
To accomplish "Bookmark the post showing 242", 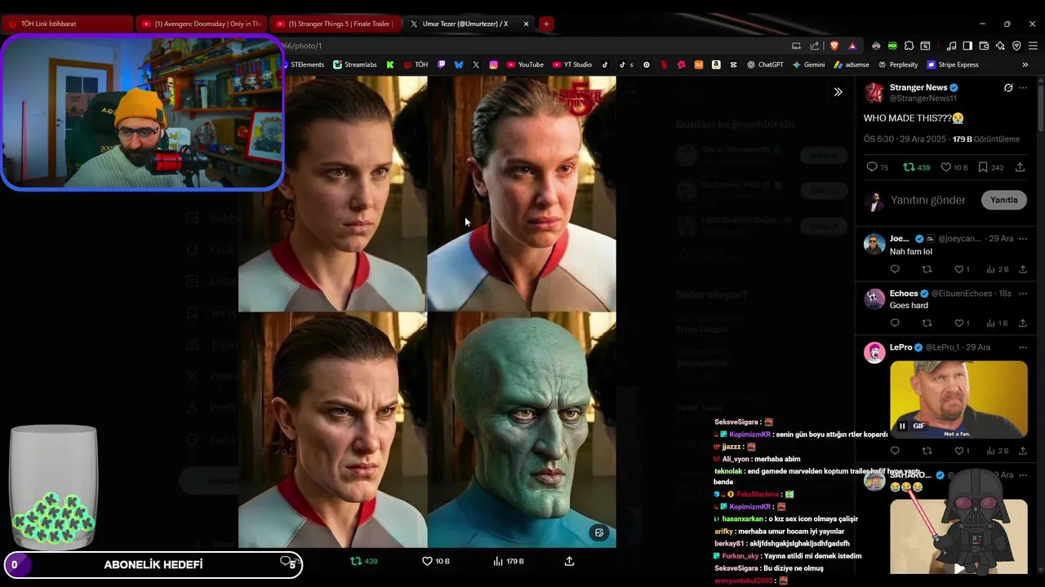I will pyautogui.click(x=990, y=167).
